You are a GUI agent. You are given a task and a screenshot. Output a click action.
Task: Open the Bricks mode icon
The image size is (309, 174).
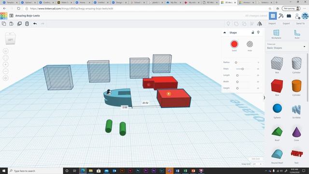pyautogui.click(x=289, y=16)
